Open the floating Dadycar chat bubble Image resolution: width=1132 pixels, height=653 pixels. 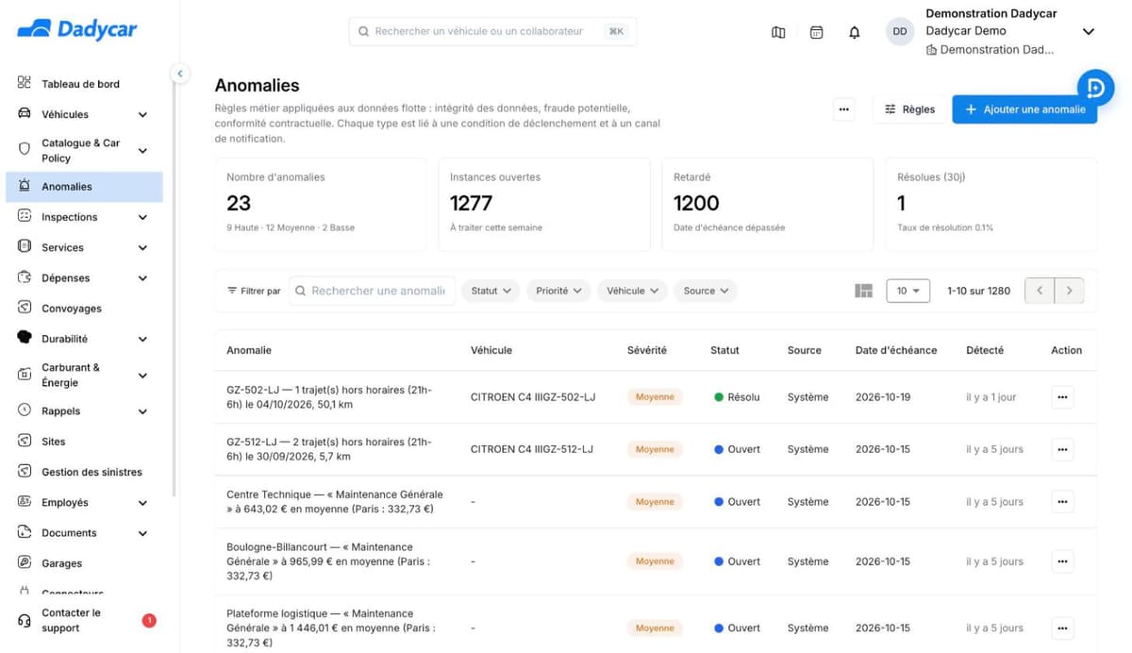pos(1095,88)
